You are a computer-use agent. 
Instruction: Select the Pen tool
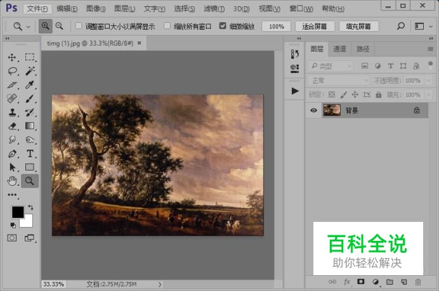(12, 153)
